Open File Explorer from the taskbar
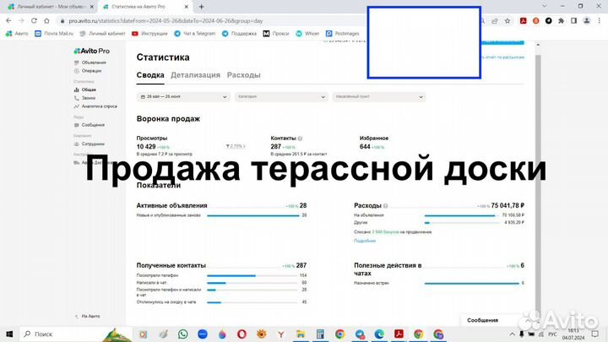Image resolution: width=608 pixels, height=342 pixels. [x=301, y=334]
